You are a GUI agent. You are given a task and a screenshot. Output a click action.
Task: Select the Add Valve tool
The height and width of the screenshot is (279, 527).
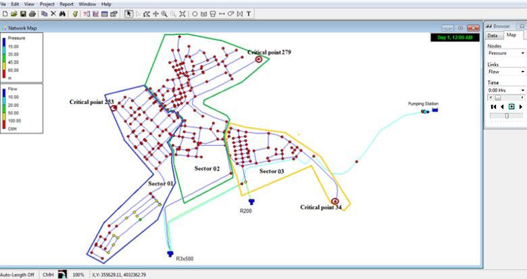pos(240,14)
